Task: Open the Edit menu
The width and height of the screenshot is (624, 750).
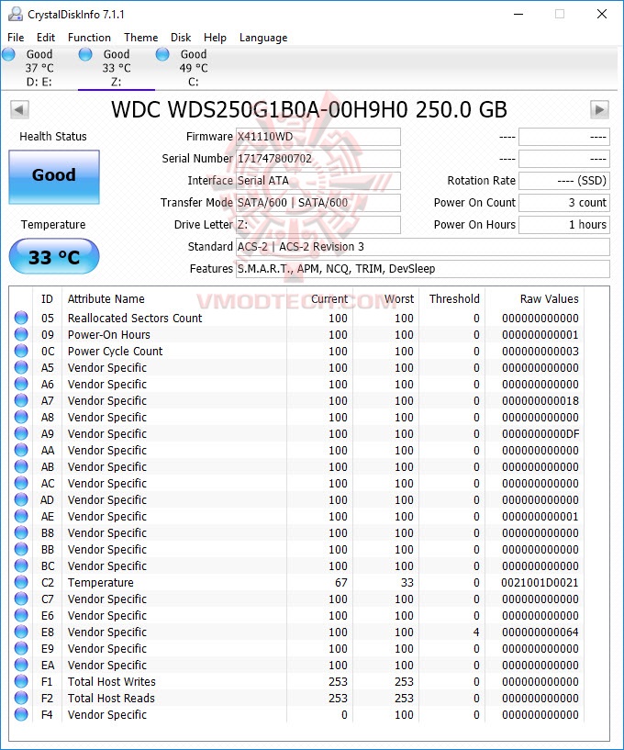Action: pyautogui.click(x=46, y=38)
